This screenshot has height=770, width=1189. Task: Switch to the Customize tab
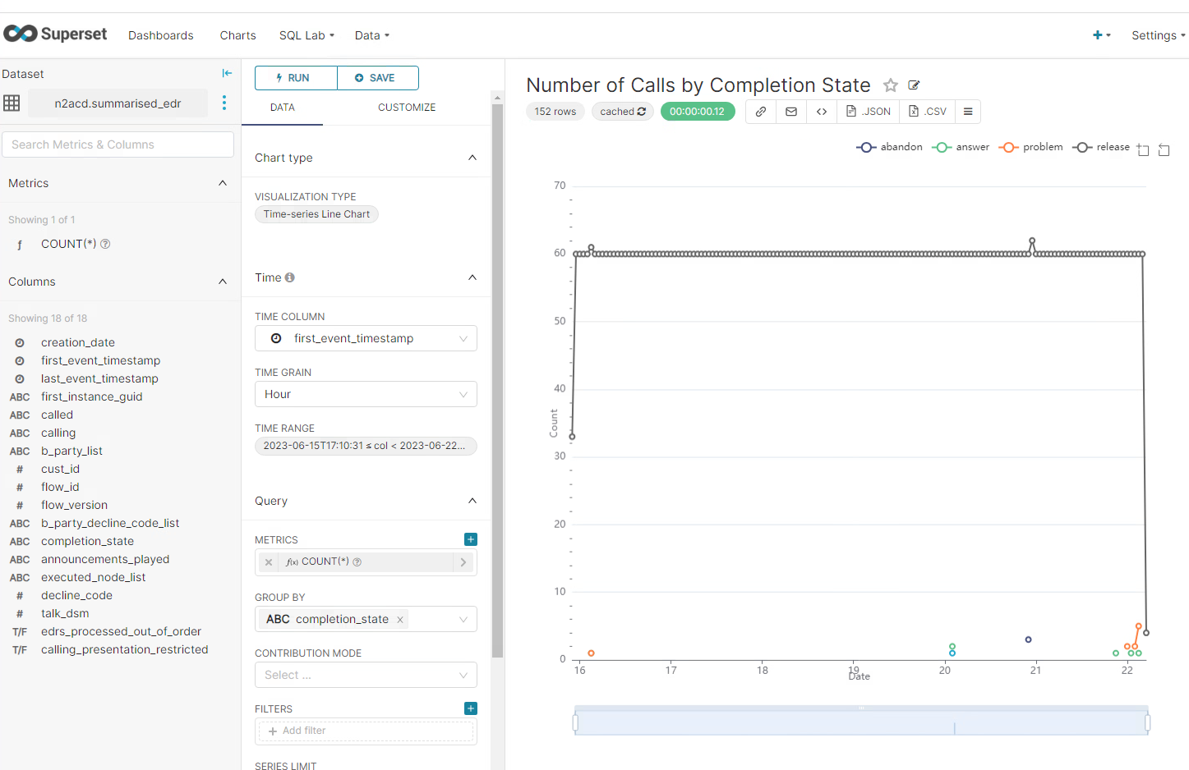(x=407, y=108)
